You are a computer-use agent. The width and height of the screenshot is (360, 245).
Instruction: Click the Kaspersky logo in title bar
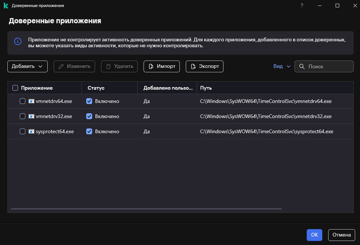(6, 6)
